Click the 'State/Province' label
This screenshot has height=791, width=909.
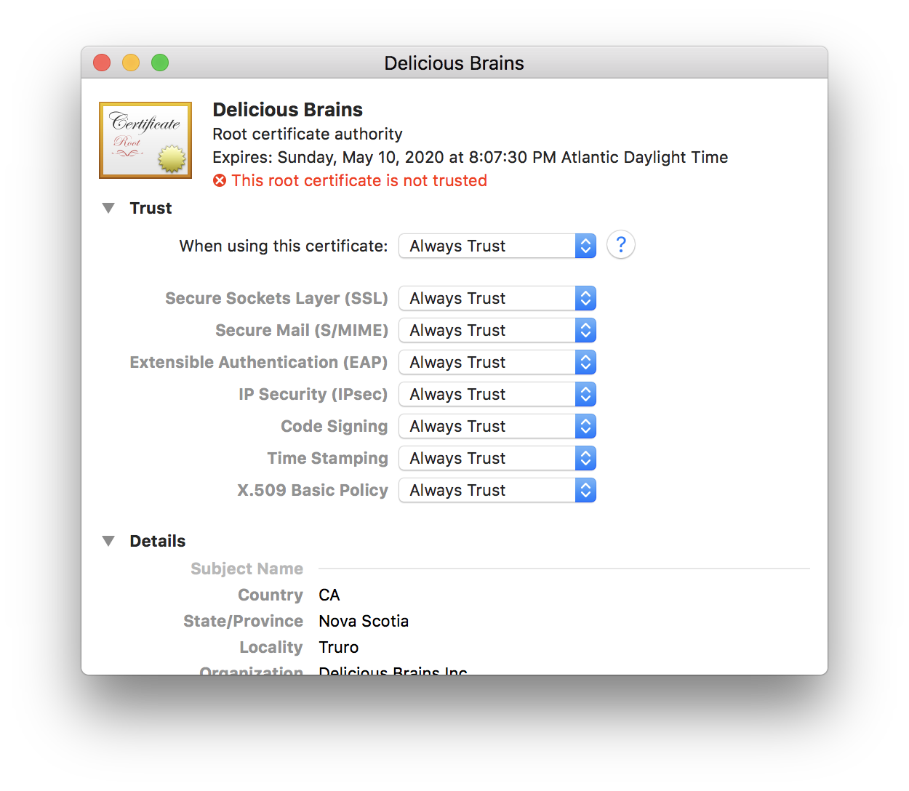pyautogui.click(x=244, y=621)
